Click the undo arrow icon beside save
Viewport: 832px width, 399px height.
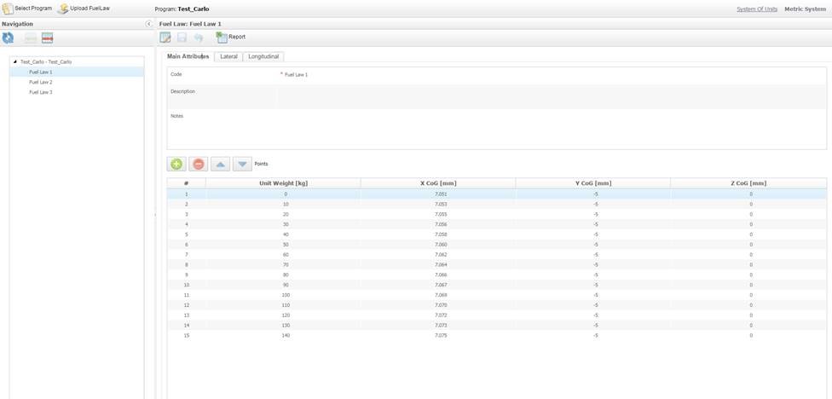pos(199,38)
